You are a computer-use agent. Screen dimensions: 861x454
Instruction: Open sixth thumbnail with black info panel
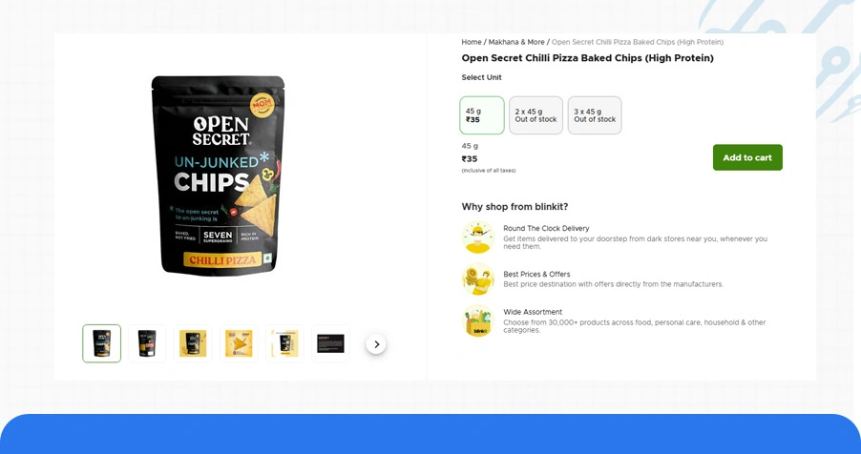pyautogui.click(x=330, y=343)
